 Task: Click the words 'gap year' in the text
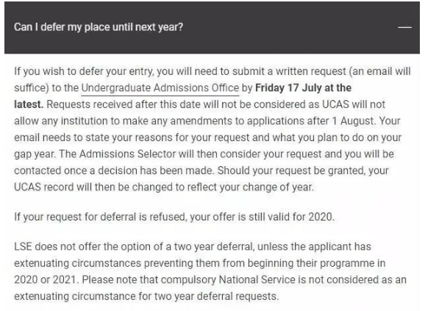click(34, 154)
